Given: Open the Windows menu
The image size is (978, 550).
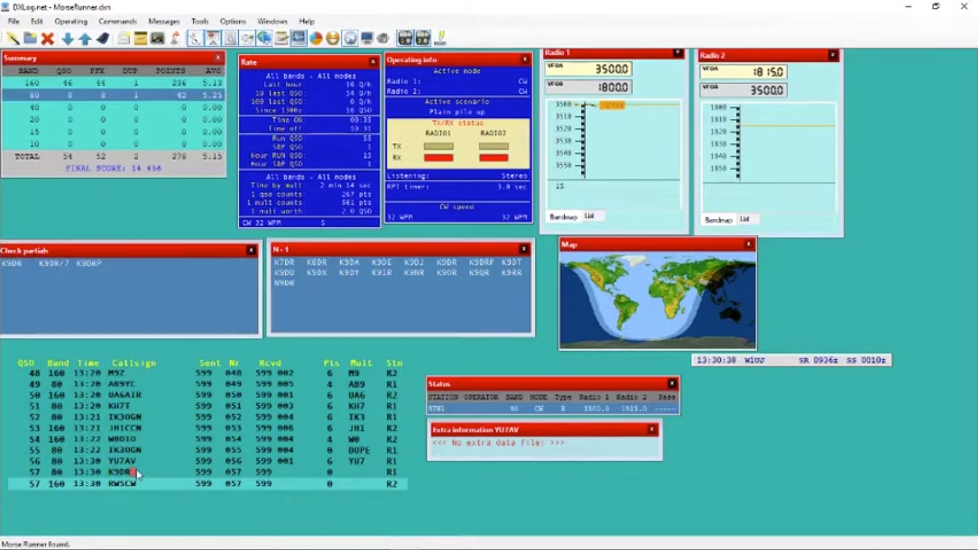Looking at the screenshot, I should click(272, 21).
